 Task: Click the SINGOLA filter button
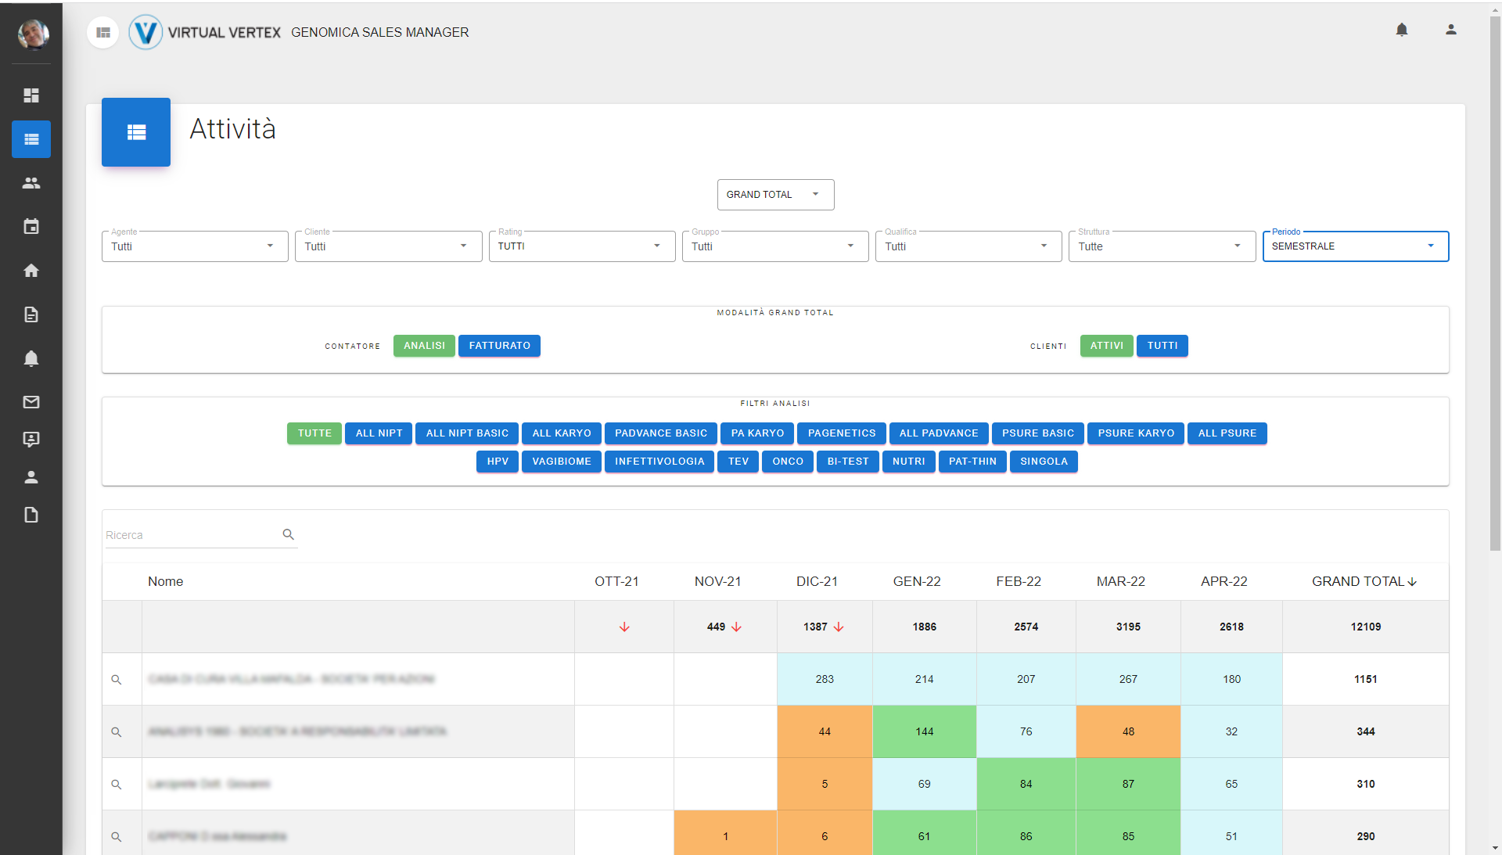[1044, 462]
